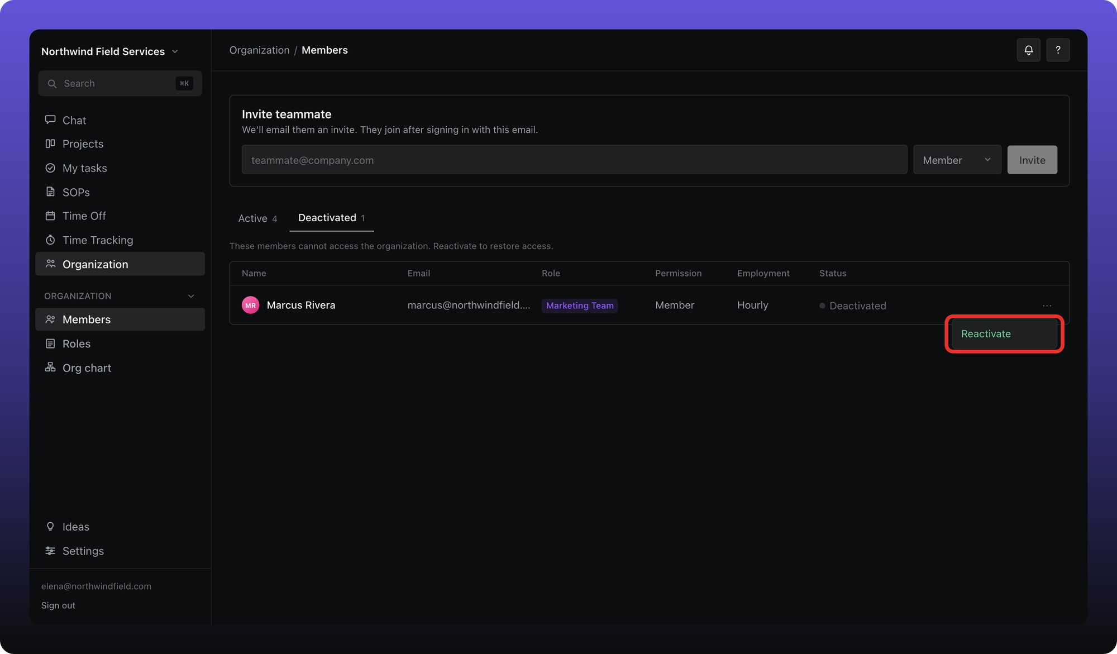Expand Northwind Field Services workspace switcher

110,51
